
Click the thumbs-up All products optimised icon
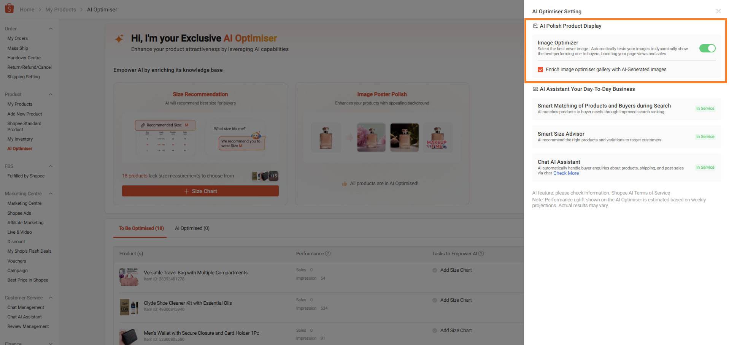click(345, 184)
